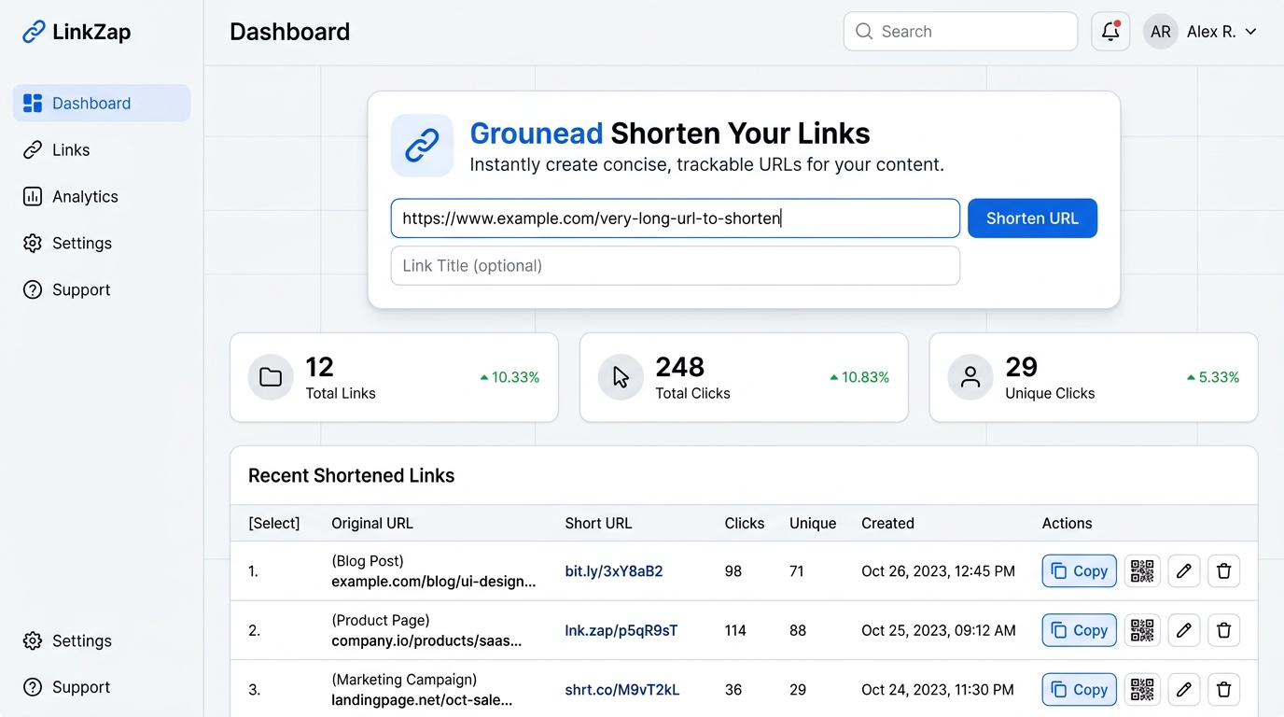Show the QR code for bit.ly/3xY8aB2
This screenshot has width=1284, height=717.
[x=1142, y=571]
